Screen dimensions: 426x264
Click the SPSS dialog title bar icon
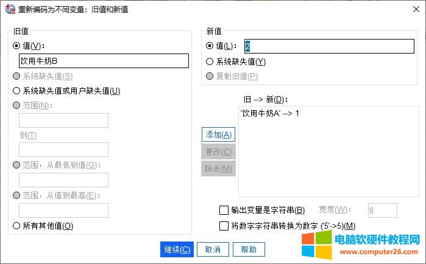(x=10, y=9)
